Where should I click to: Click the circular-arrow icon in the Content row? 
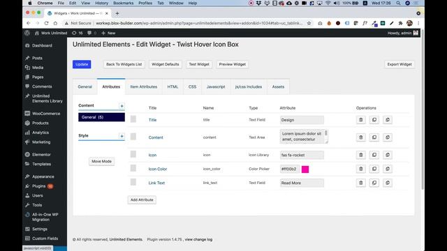click(x=388, y=137)
